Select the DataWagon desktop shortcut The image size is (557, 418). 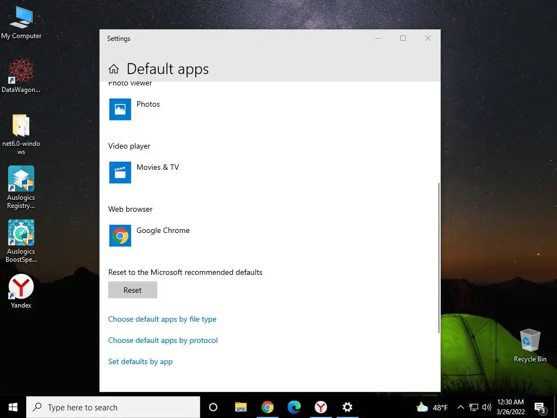pos(21,76)
